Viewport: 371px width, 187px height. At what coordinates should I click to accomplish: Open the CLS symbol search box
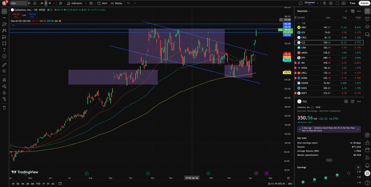point(20,3)
